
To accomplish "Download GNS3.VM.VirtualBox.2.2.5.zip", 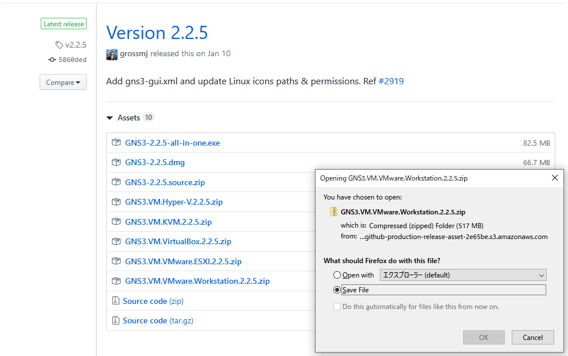I will point(178,241).
